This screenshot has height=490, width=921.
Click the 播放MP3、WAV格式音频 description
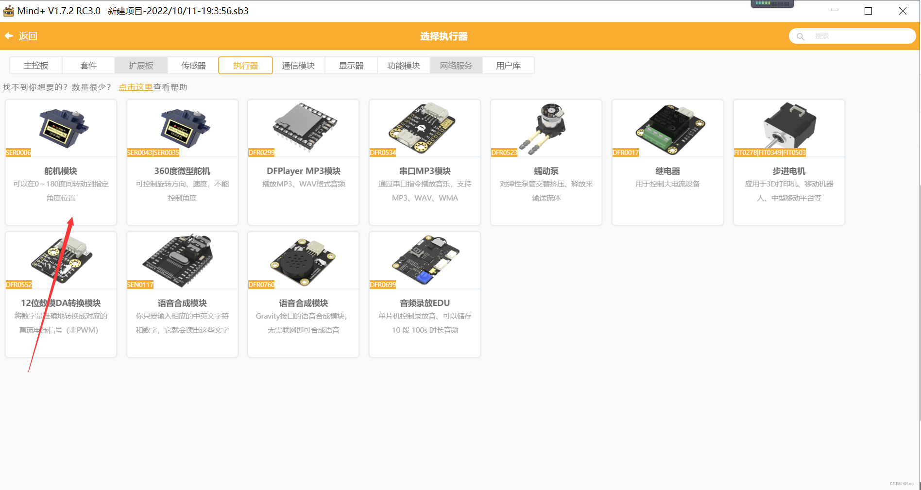304,184
